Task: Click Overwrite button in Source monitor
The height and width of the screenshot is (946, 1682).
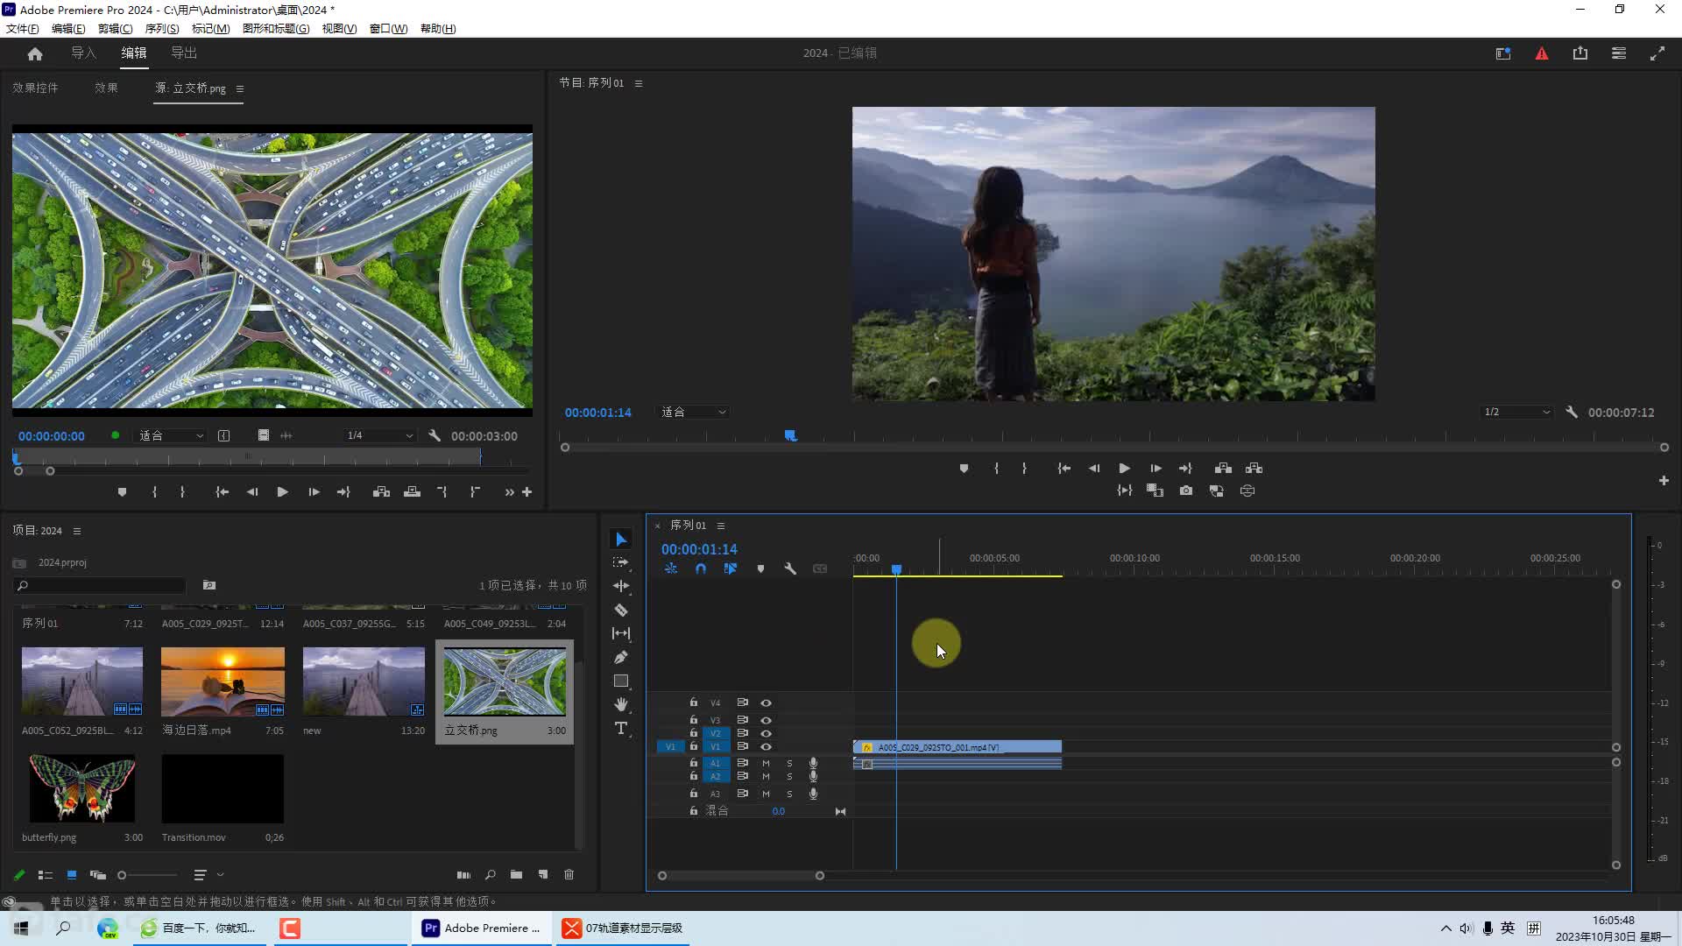Action: [412, 492]
